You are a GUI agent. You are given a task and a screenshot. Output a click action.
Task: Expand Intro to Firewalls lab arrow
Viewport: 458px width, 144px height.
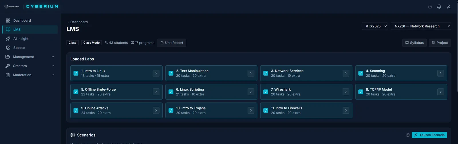point(346,110)
